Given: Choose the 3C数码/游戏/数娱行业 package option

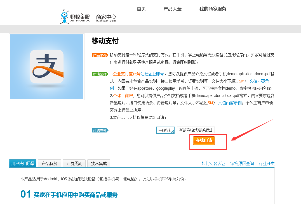Looking at the screenshot, I should tap(196, 130).
